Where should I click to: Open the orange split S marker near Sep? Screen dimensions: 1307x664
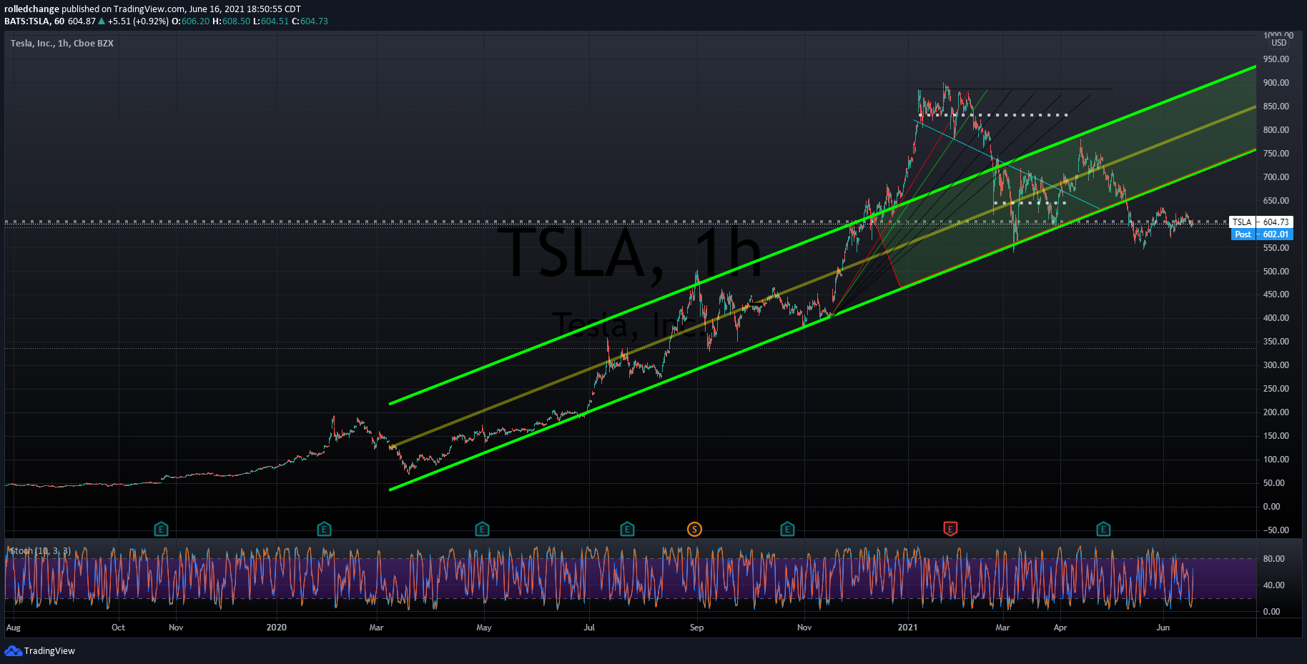click(x=694, y=529)
